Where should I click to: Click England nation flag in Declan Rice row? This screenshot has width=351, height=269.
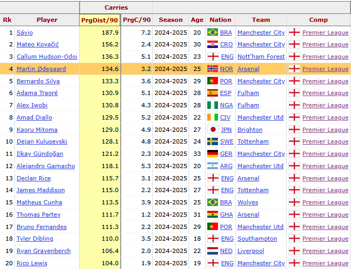213,178
